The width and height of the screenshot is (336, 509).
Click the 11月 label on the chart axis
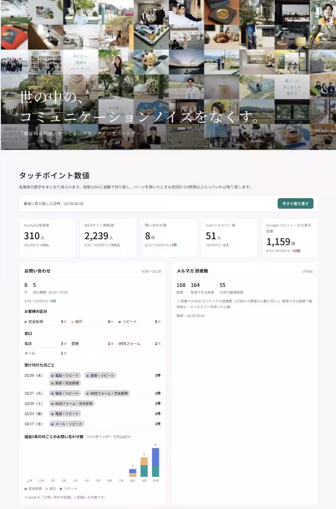[29, 481]
